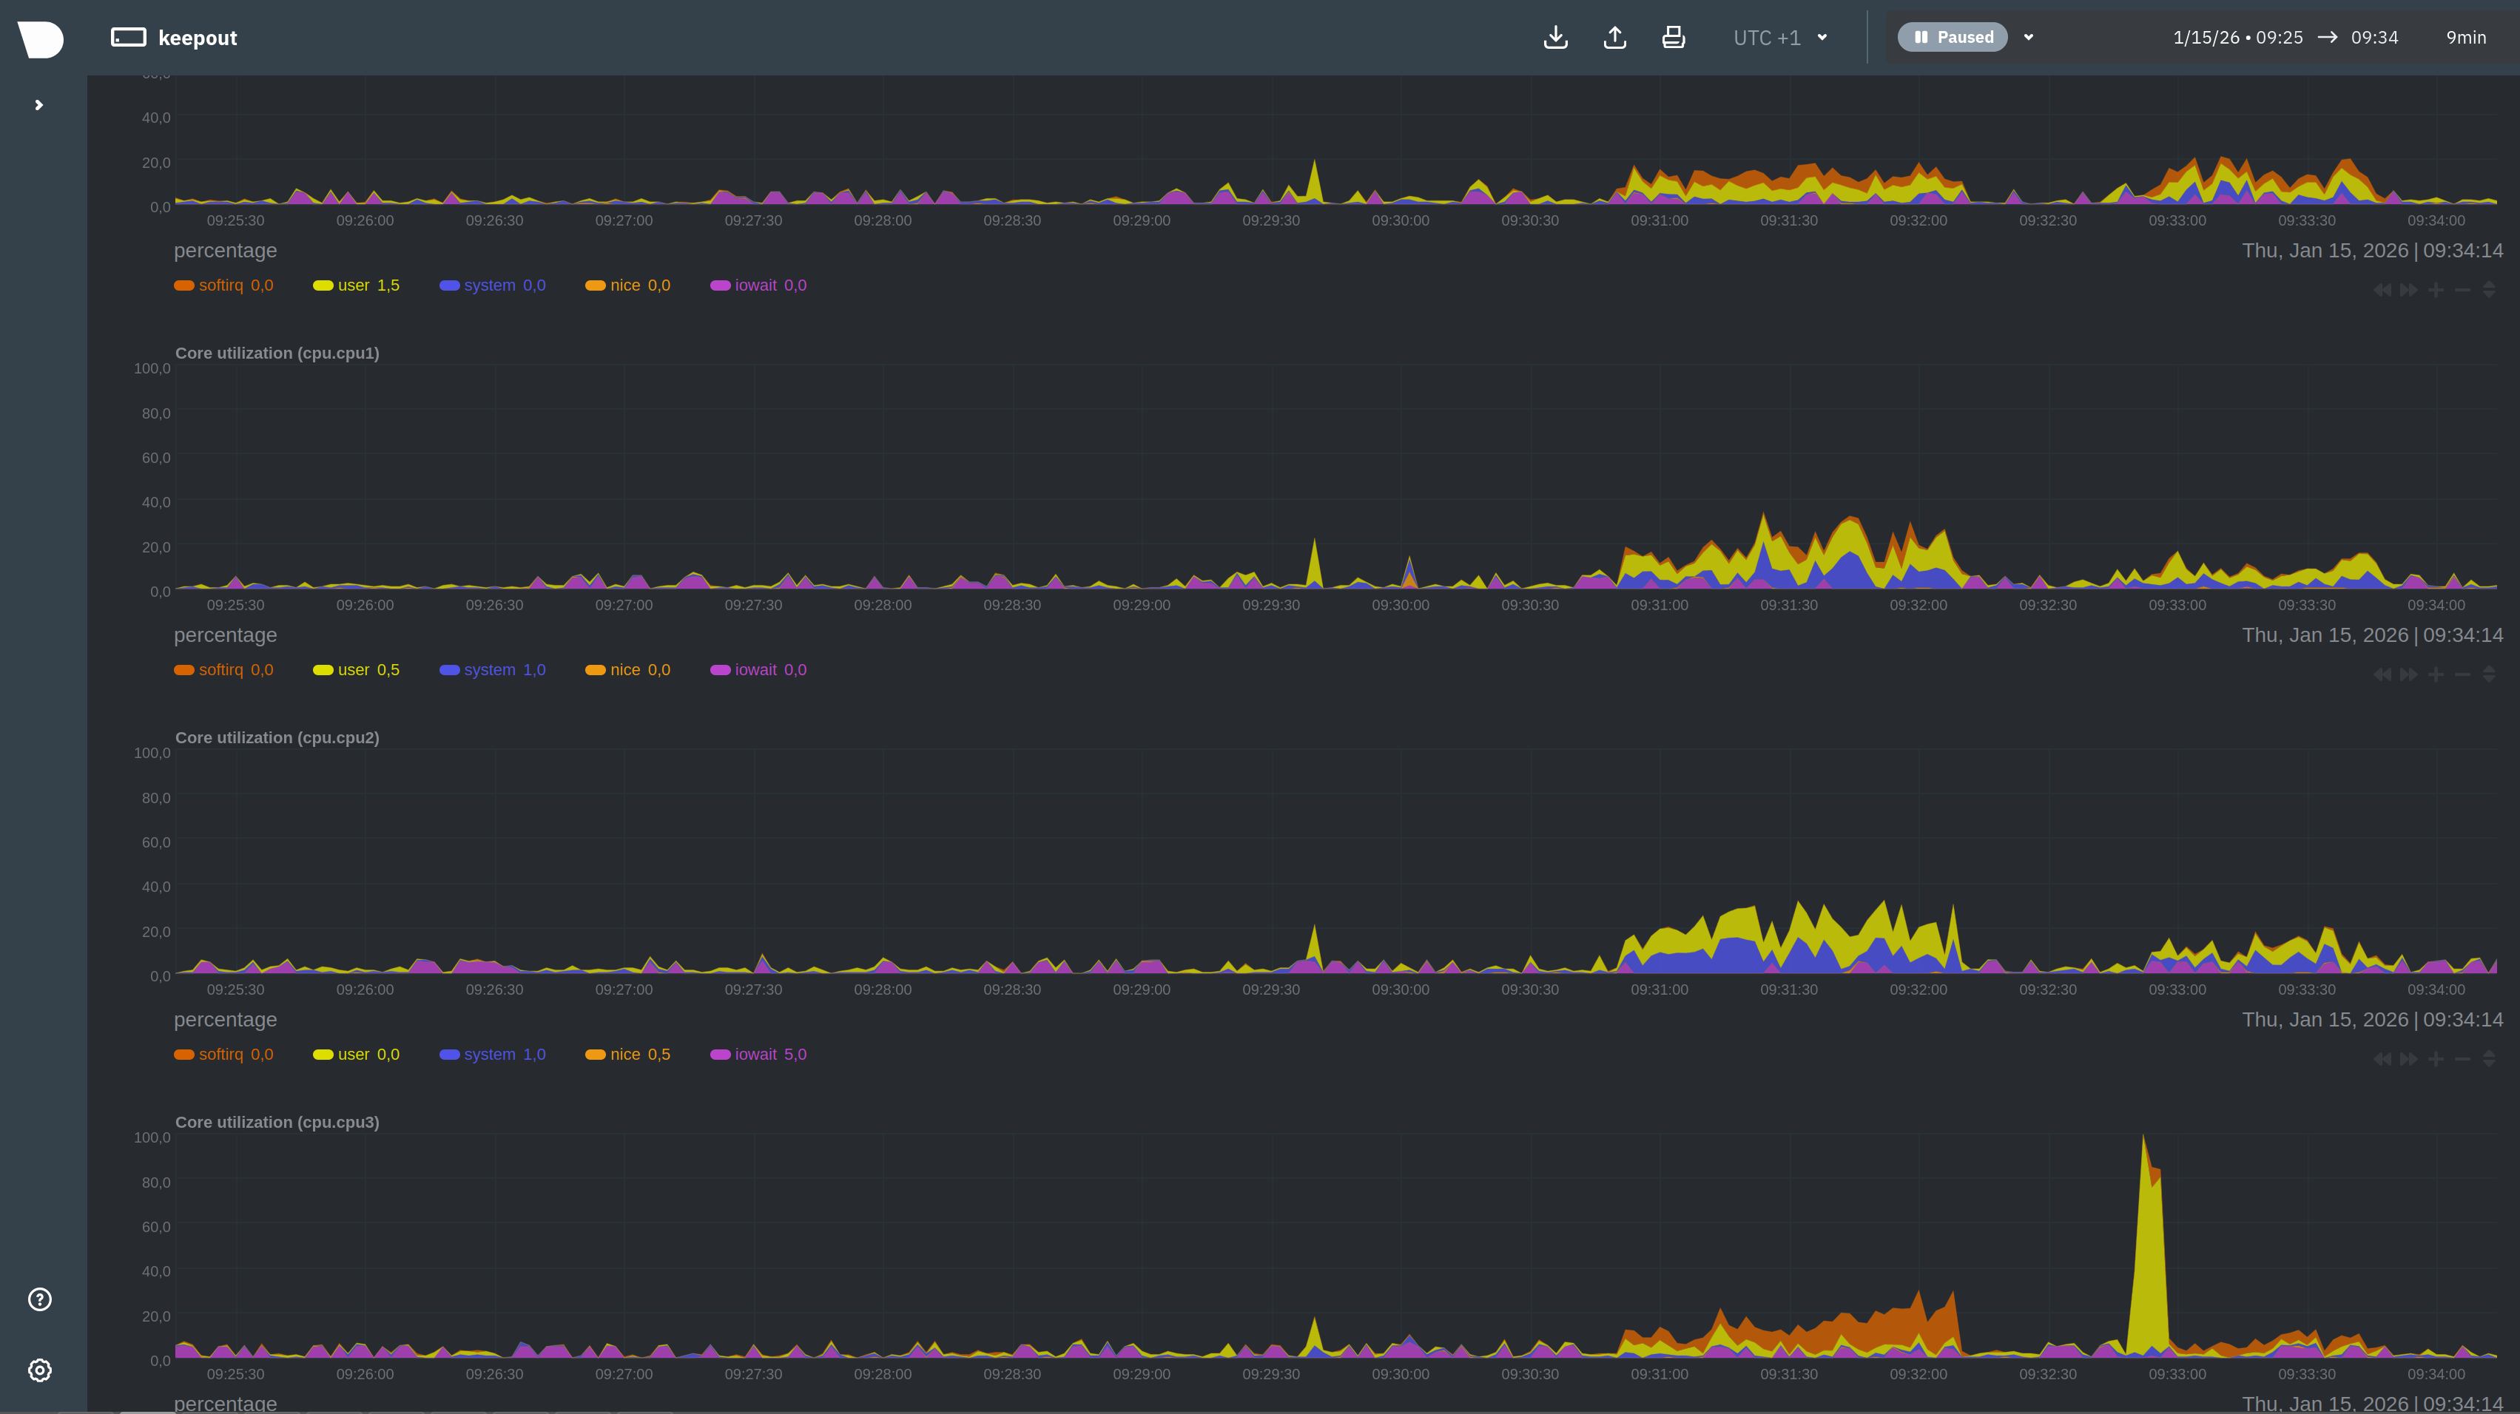The width and height of the screenshot is (2520, 1414).
Task: Click the print dashboard icon
Action: point(1674,37)
